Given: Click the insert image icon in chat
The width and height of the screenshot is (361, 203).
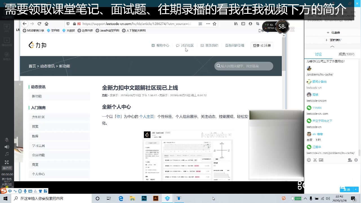Looking at the screenshot, I should point(321,160).
